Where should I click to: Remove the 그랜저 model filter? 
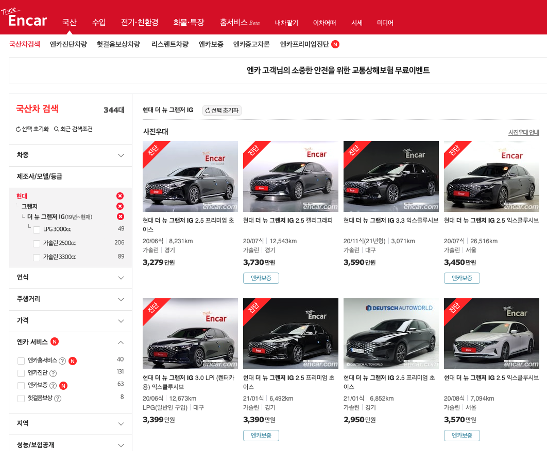120,206
